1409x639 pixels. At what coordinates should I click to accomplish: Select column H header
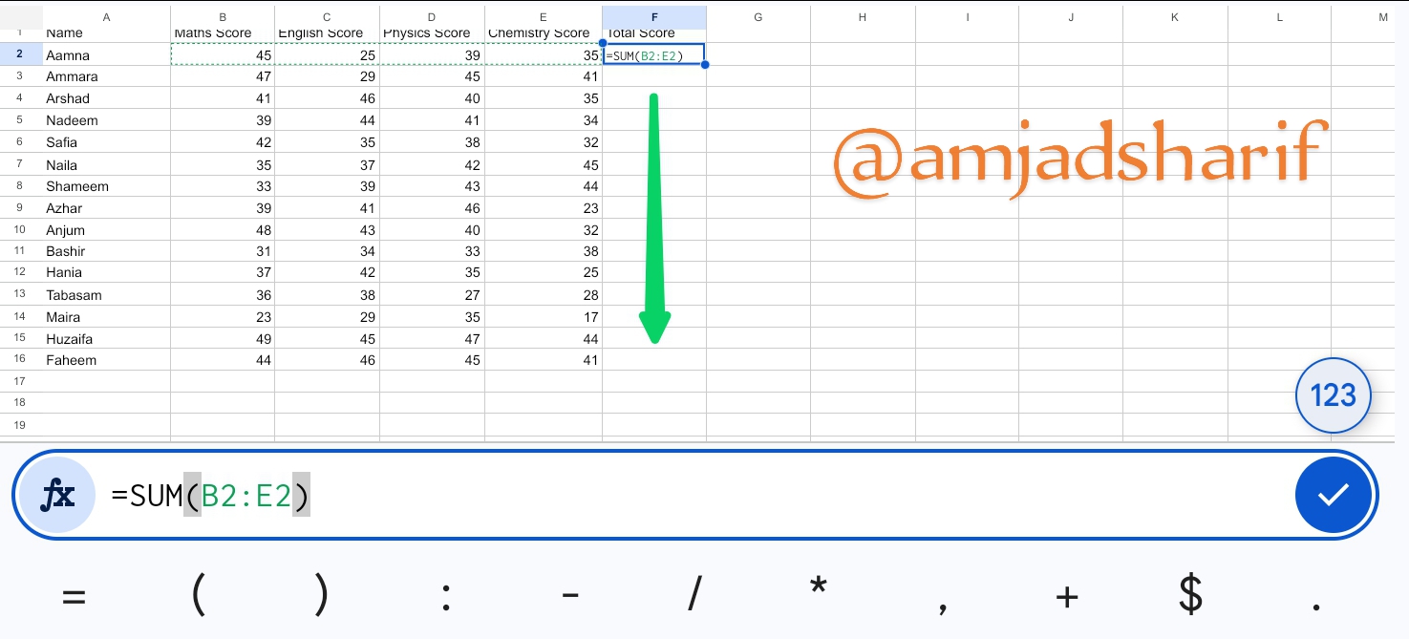point(863,17)
